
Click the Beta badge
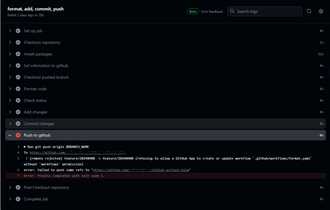click(x=193, y=12)
